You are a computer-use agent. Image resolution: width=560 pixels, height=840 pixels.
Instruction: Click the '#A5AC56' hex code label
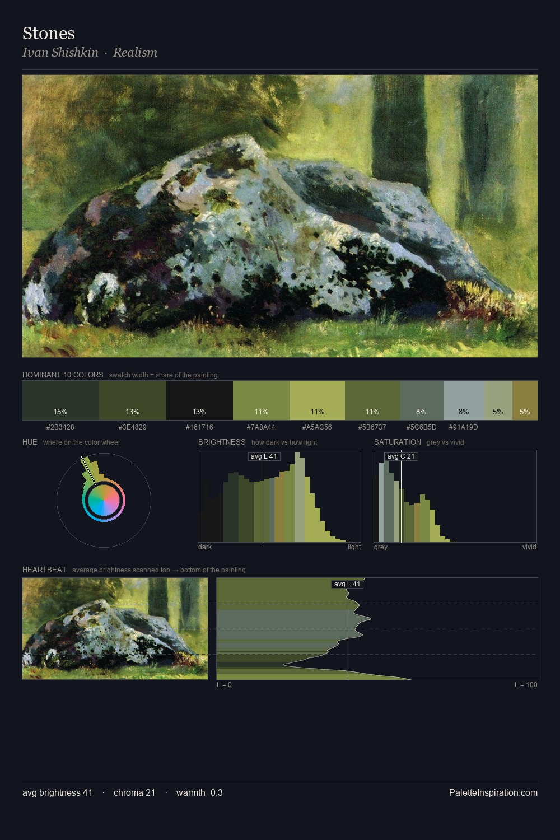(x=318, y=427)
